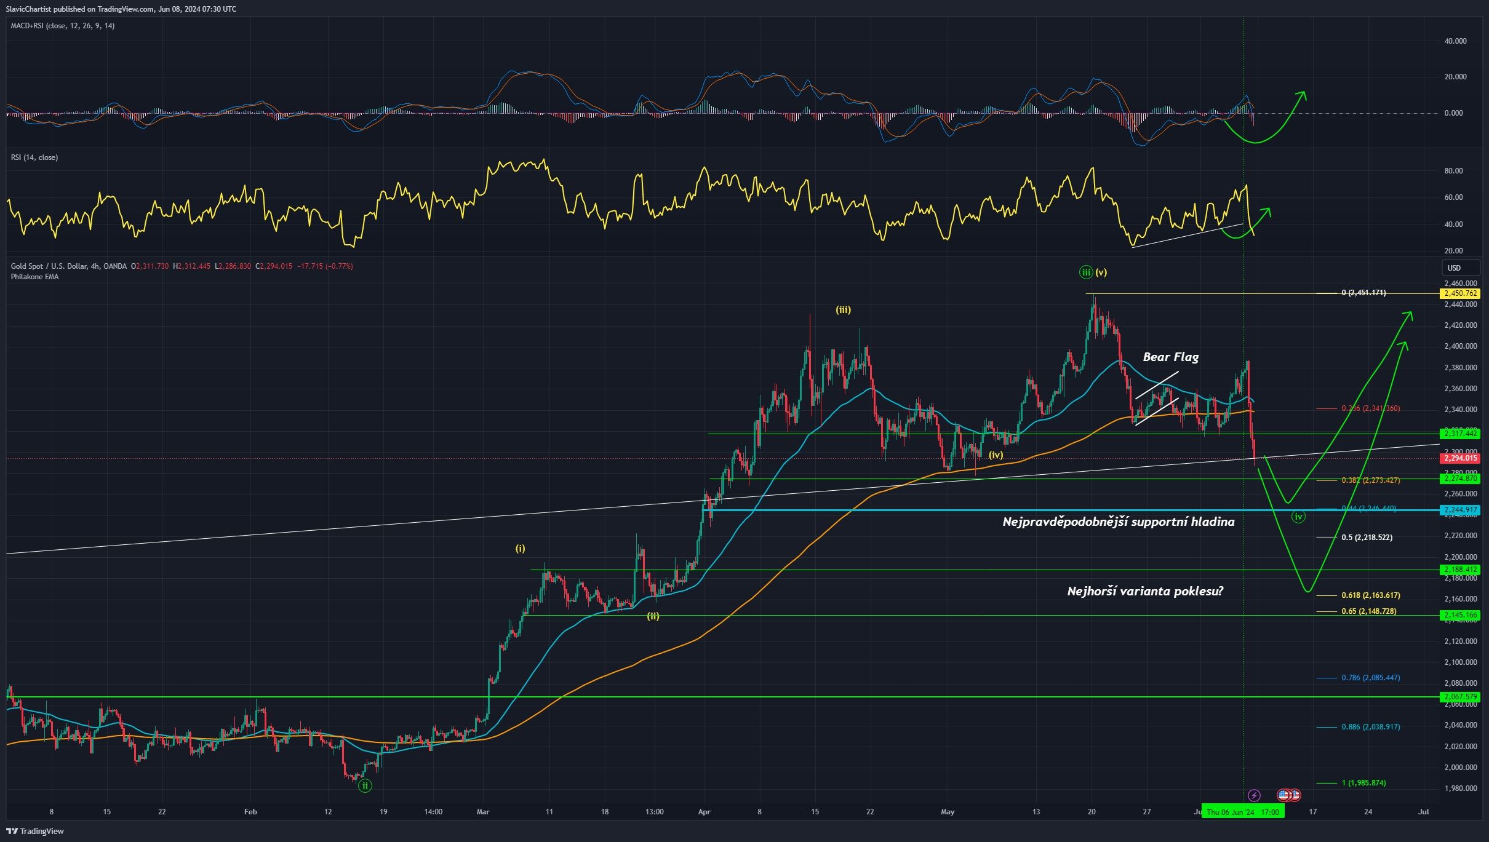
Task: Click the RSI (14, close) indicator legend
Action: click(x=34, y=157)
